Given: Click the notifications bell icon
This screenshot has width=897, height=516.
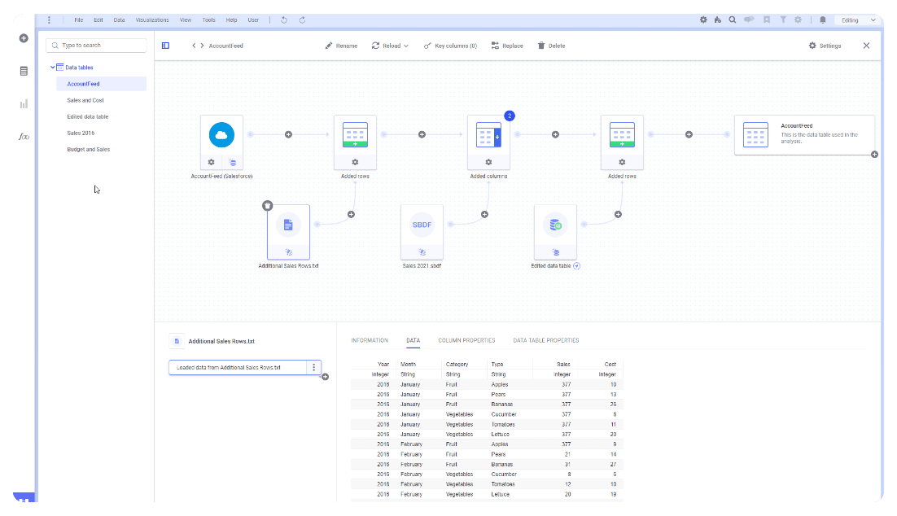Looking at the screenshot, I should tap(823, 20).
